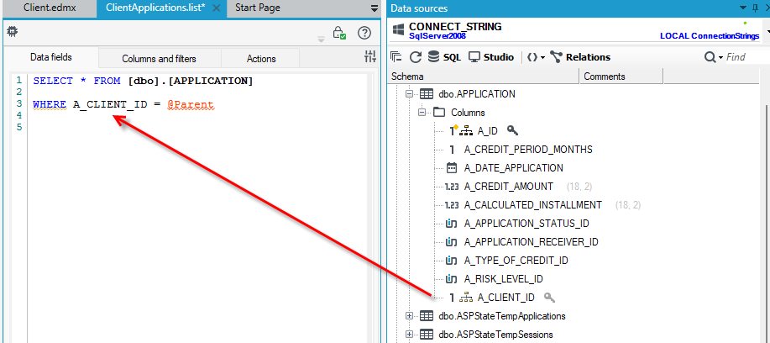Viewport: 770px width, 343px height.
Task: Open the code brackets dropdown
Action: 536,57
